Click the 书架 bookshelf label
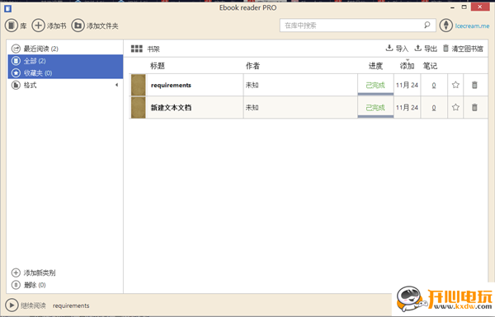This screenshot has height=317, width=495. [x=153, y=49]
